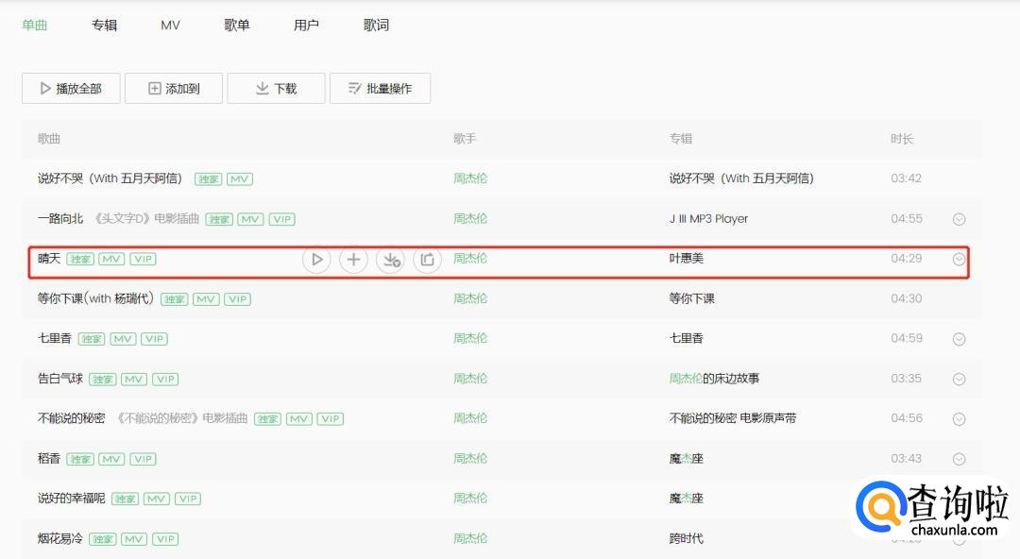Viewport: 1020px width, 559px height.
Task: Download the song 晴天
Action: 390,259
